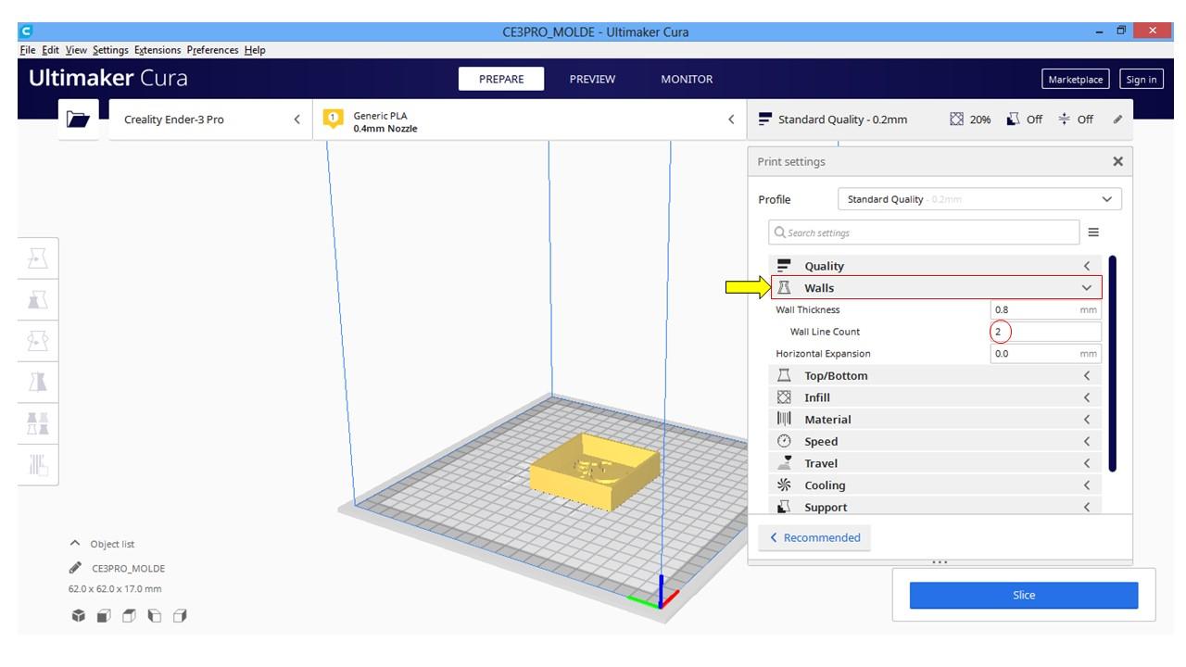Viewport: 1186px width, 667px height.
Task: Select the yellow mold model on the build plate
Action: (x=594, y=471)
